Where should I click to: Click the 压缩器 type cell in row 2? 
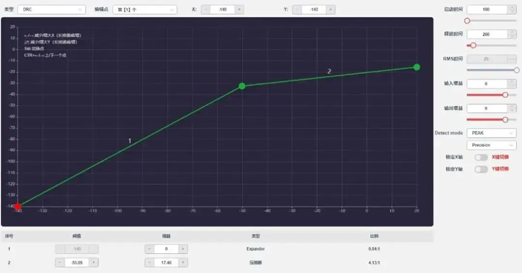pos(256,263)
